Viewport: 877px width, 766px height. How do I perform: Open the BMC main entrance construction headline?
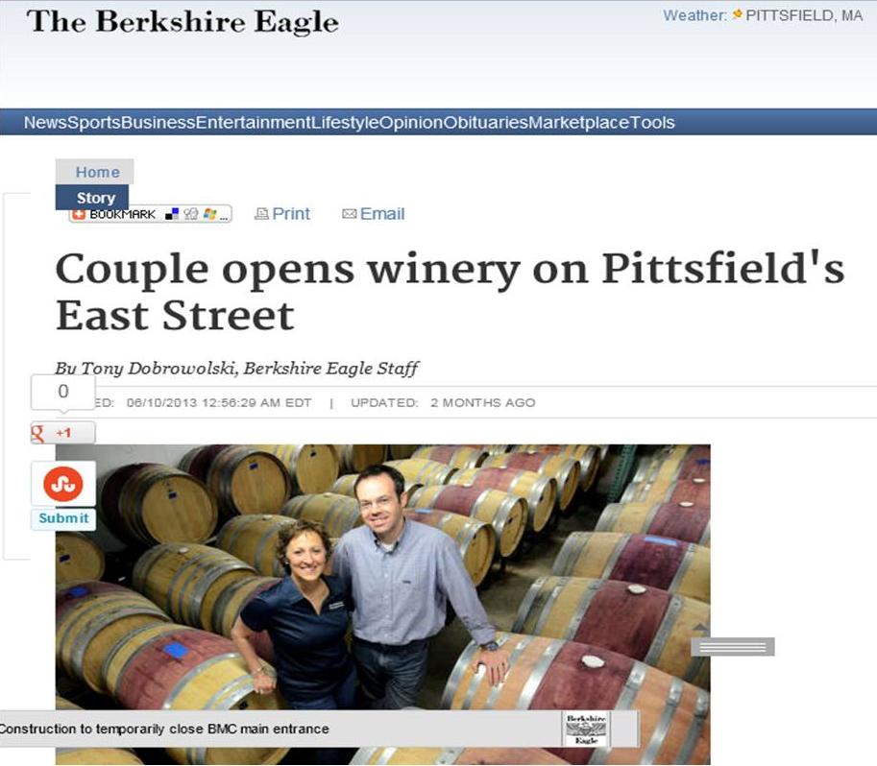[164, 730]
